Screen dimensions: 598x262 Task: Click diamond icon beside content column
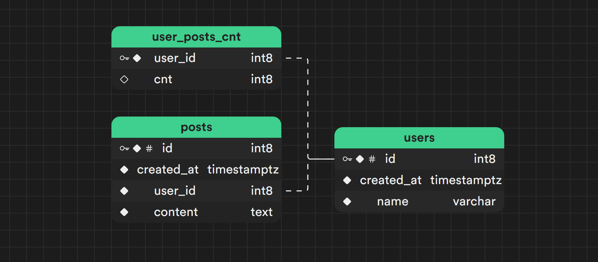tap(124, 212)
